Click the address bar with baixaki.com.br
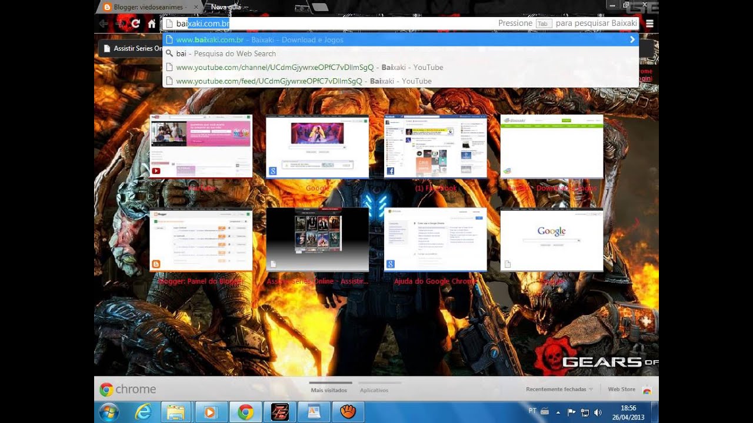The image size is (753, 423). pyautogui.click(x=401, y=23)
